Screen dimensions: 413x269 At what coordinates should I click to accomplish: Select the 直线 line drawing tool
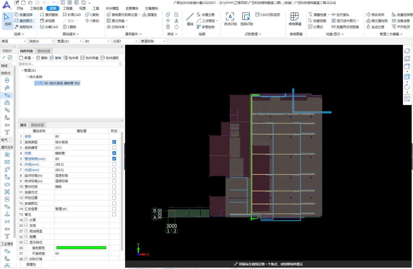(190, 19)
